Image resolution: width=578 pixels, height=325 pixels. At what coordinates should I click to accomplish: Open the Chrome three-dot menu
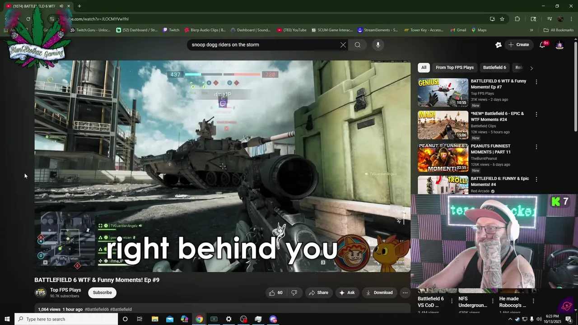click(571, 19)
